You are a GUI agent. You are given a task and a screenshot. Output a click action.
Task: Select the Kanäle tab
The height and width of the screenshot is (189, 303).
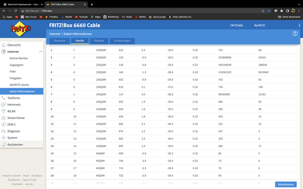pyautogui.click(x=80, y=41)
